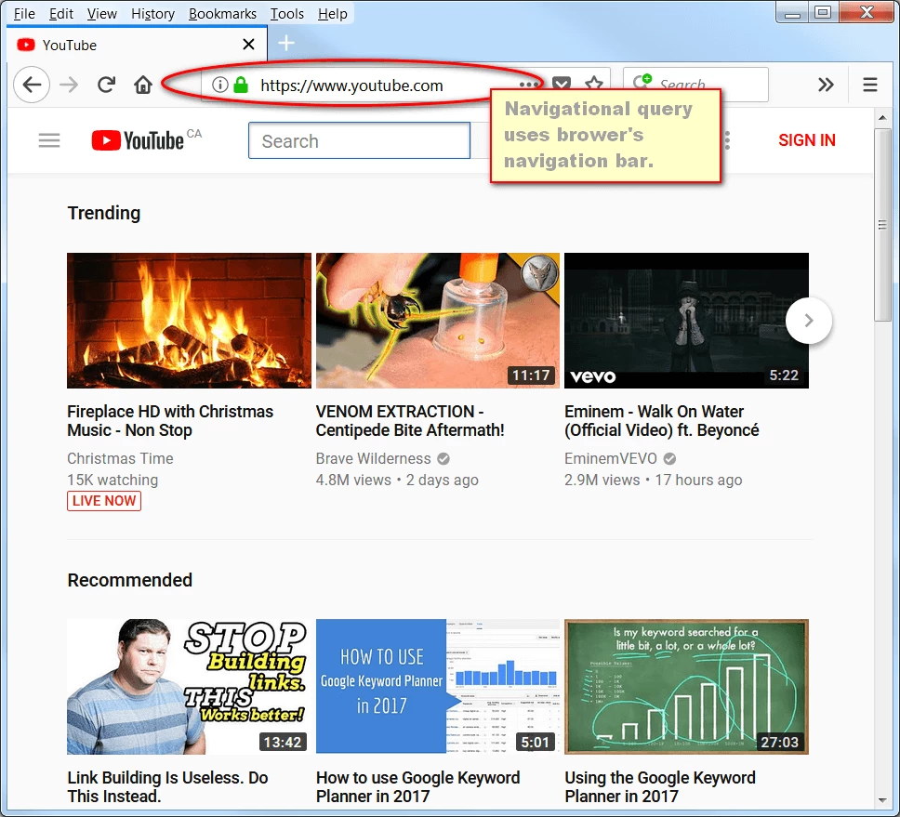Reload the current page
This screenshot has height=817, width=900.
tap(106, 85)
